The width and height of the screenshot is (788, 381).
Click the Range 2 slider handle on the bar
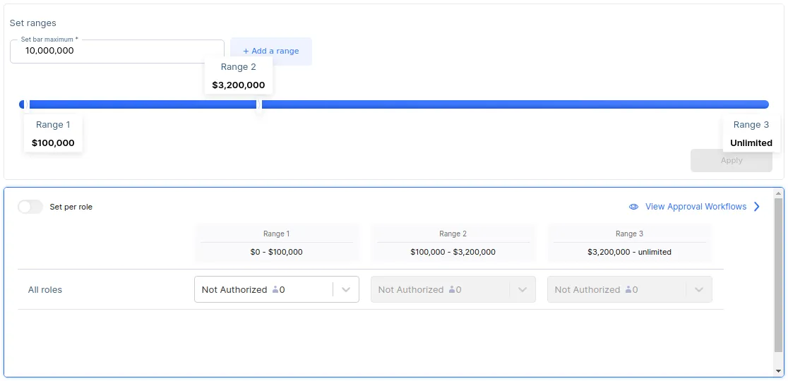coord(259,104)
